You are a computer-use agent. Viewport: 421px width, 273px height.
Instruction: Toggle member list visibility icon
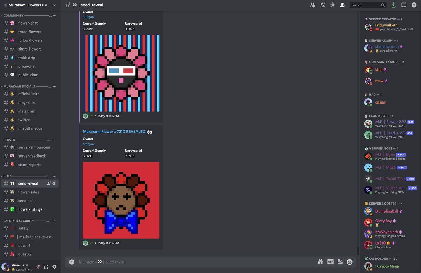point(343,5)
